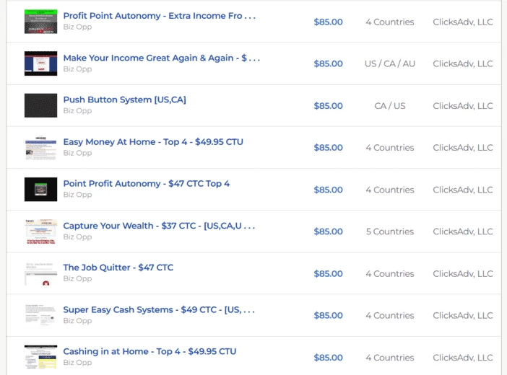Open Easy Money At Home thumbnail image
Image resolution: width=507 pixels, height=375 pixels.
40,148
